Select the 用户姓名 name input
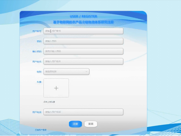The width and height of the screenshot is (181, 136). (83, 61)
